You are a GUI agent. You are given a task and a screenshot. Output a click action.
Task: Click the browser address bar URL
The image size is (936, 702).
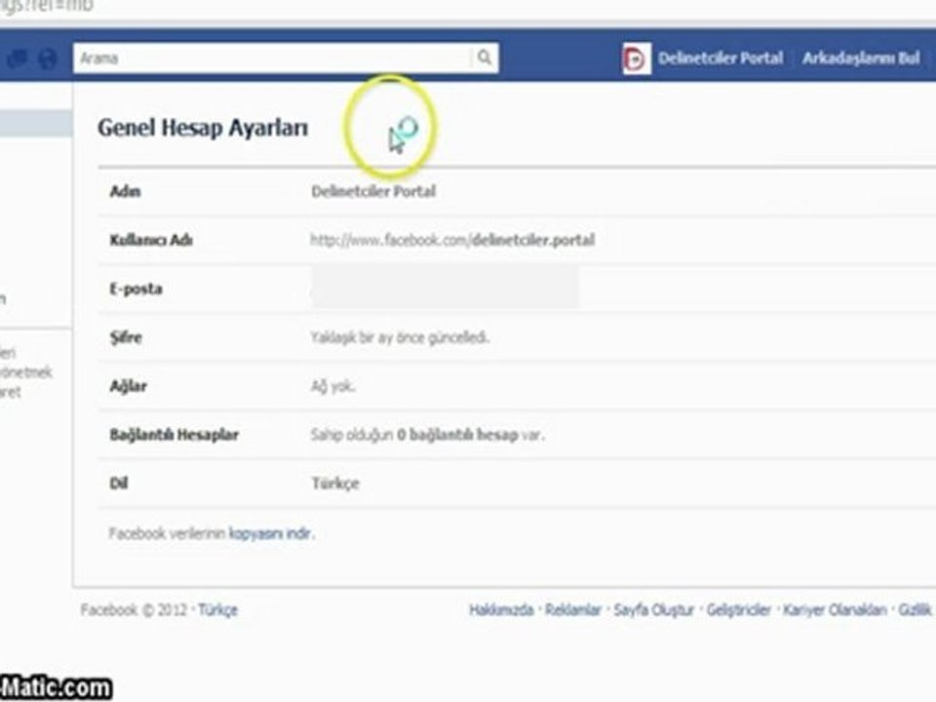[x=47, y=6]
